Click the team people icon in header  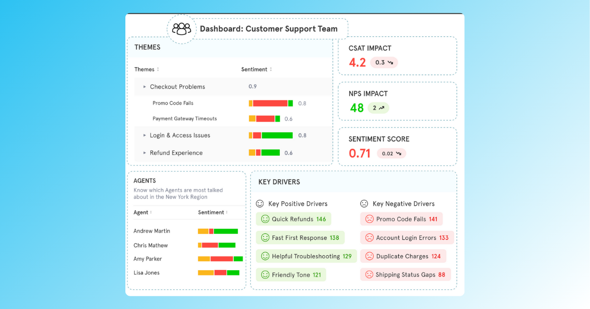click(181, 29)
